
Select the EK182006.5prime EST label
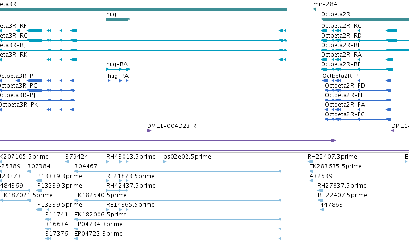tap(100, 215)
